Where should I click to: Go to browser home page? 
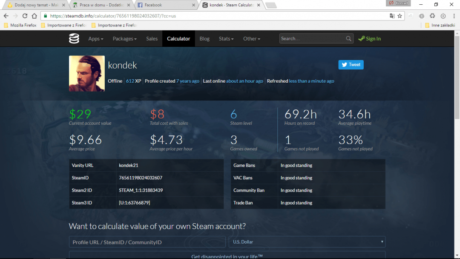click(34, 16)
